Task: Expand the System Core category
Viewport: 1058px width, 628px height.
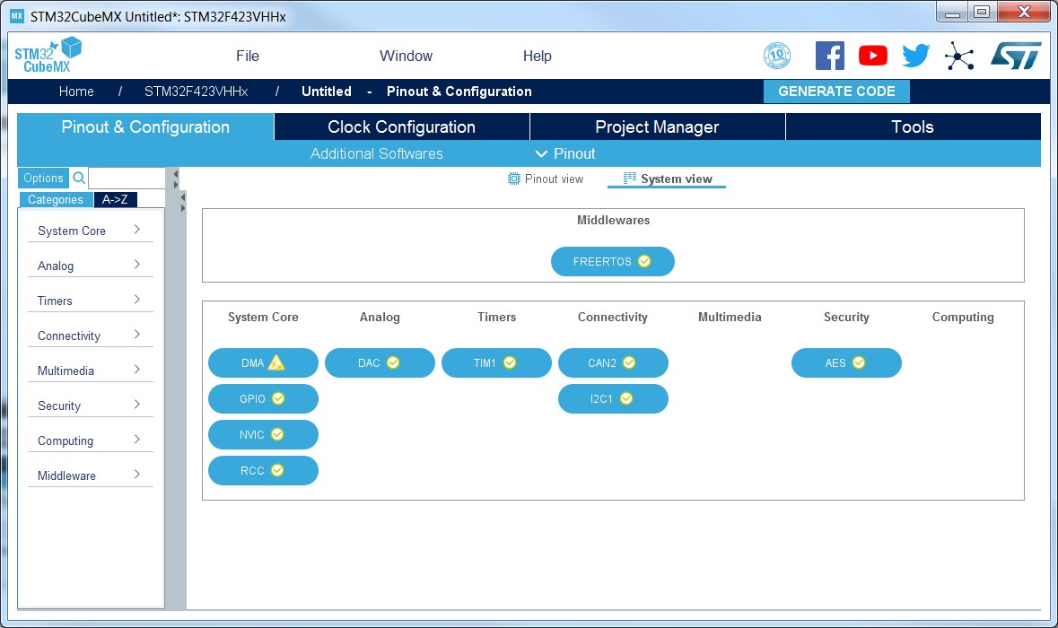Action: [x=91, y=230]
